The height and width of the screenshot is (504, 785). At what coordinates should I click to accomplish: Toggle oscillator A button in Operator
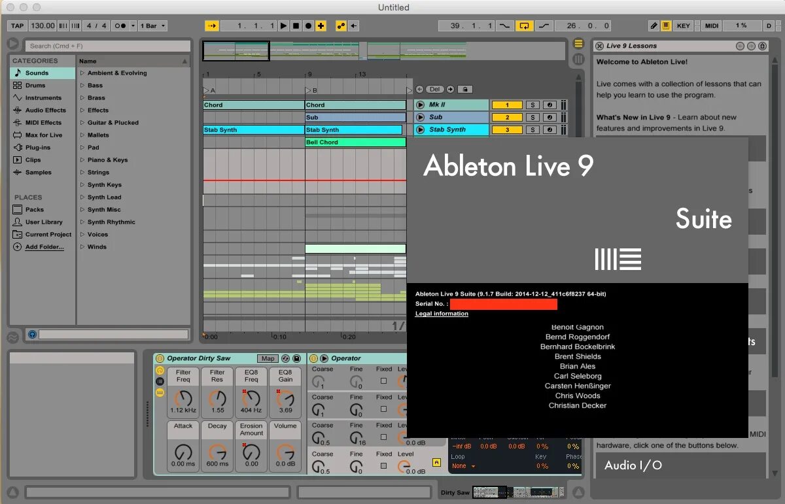[437, 462]
